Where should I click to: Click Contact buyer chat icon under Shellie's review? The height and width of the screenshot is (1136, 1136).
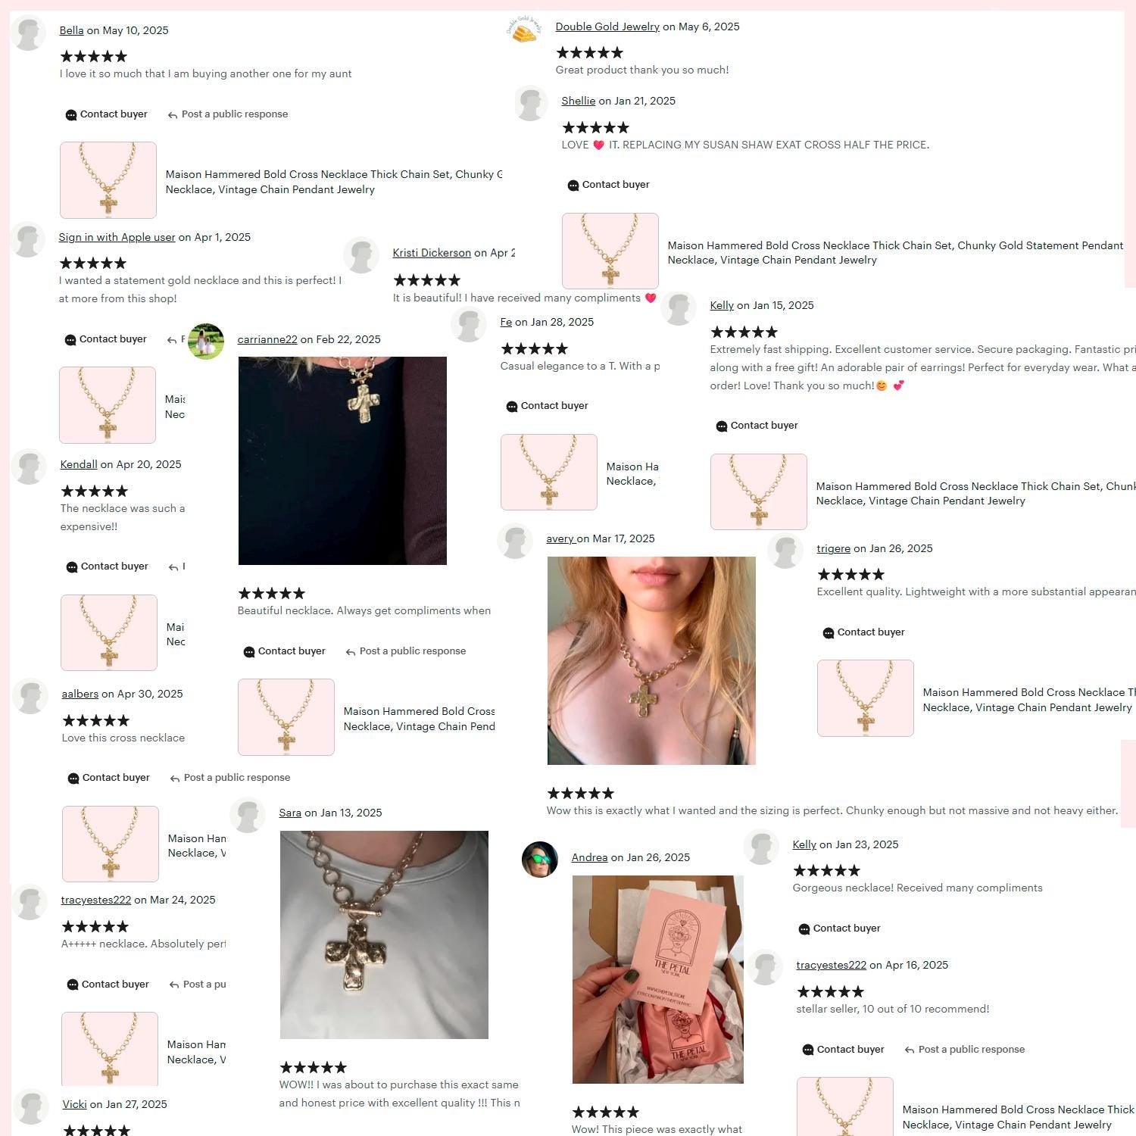pyautogui.click(x=573, y=186)
